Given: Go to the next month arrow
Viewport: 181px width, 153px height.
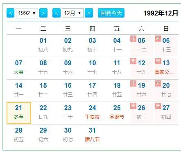Looking at the screenshot, I should coord(89,13).
